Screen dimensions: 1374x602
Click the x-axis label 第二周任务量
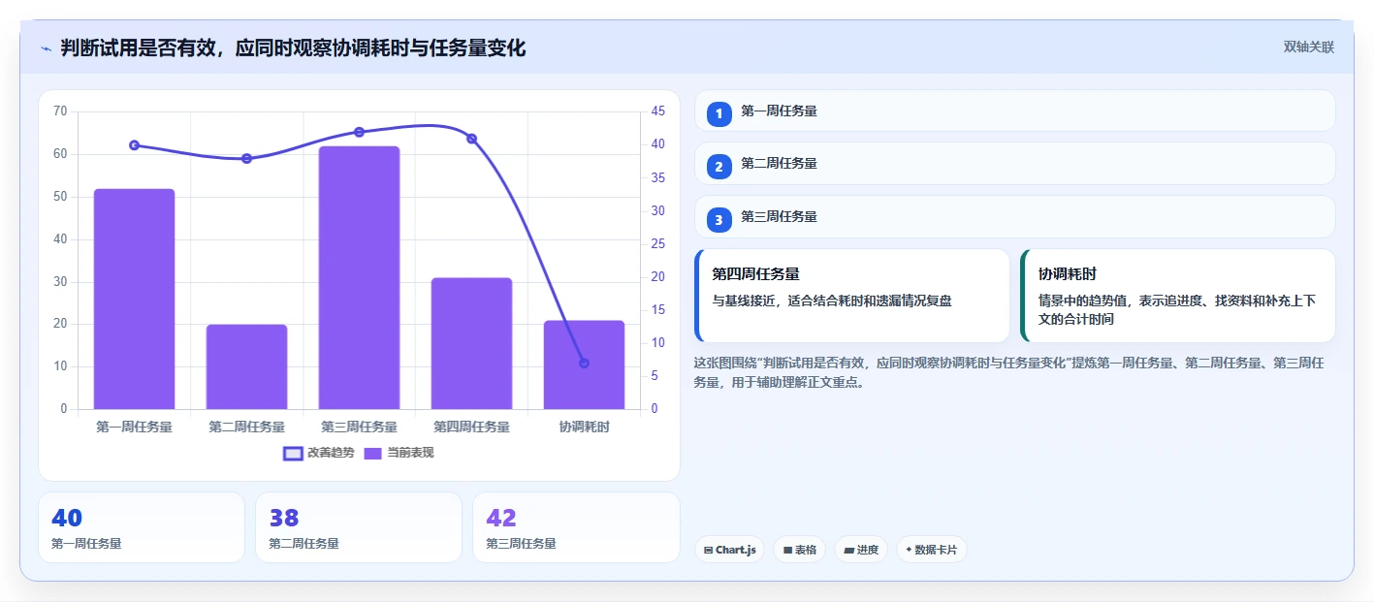(246, 427)
